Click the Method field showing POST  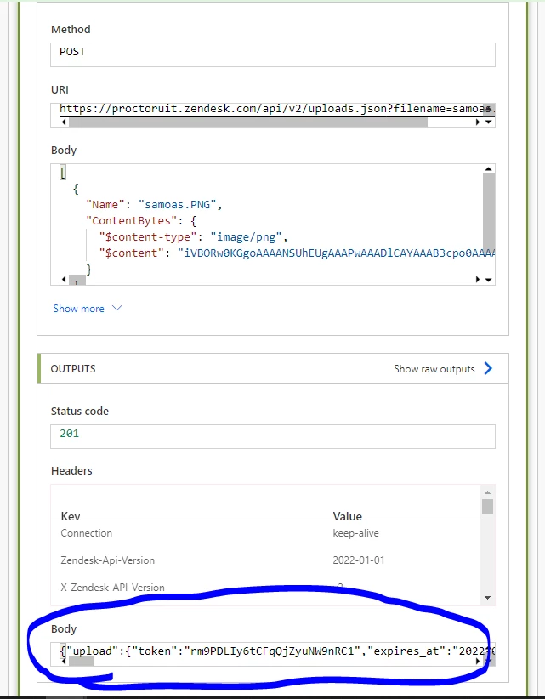click(x=273, y=54)
